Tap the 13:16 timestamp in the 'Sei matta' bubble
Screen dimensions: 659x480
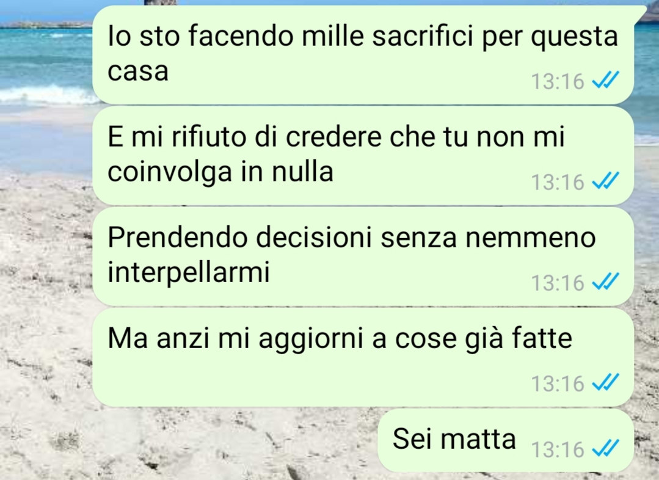[558, 449]
